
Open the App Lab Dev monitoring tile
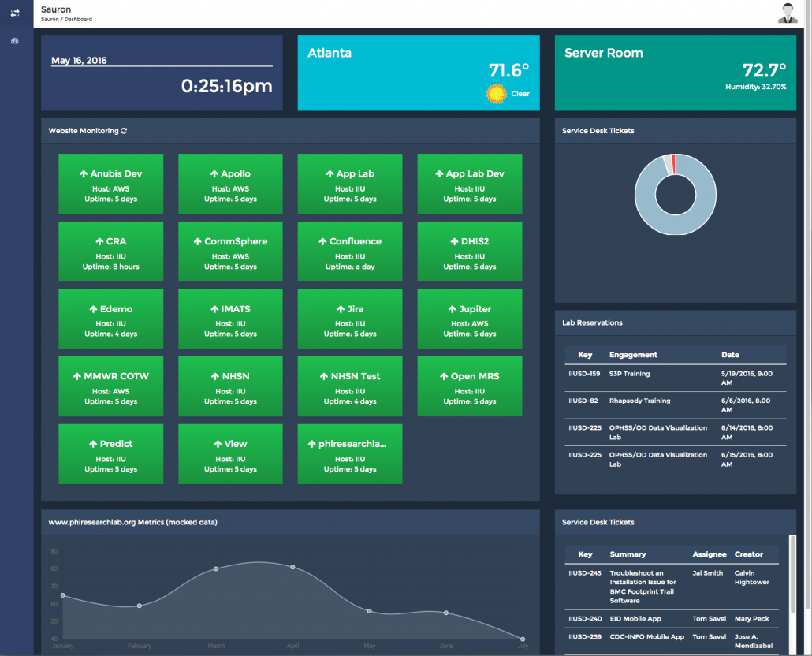[x=470, y=184]
